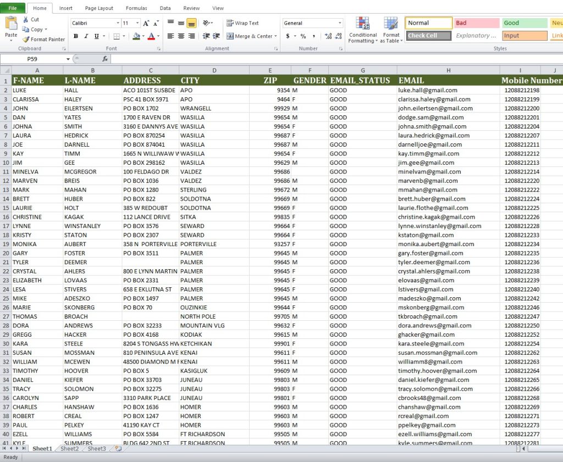
Task: Apply Comma Style number format
Action: pyautogui.click(x=314, y=36)
